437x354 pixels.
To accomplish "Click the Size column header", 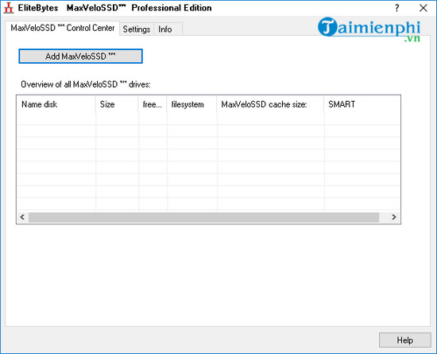I will pos(117,104).
